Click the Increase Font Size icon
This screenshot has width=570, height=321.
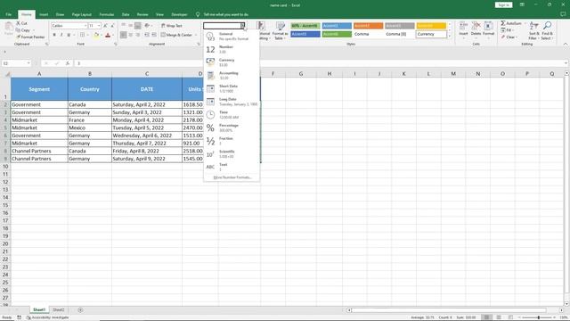click(x=105, y=26)
